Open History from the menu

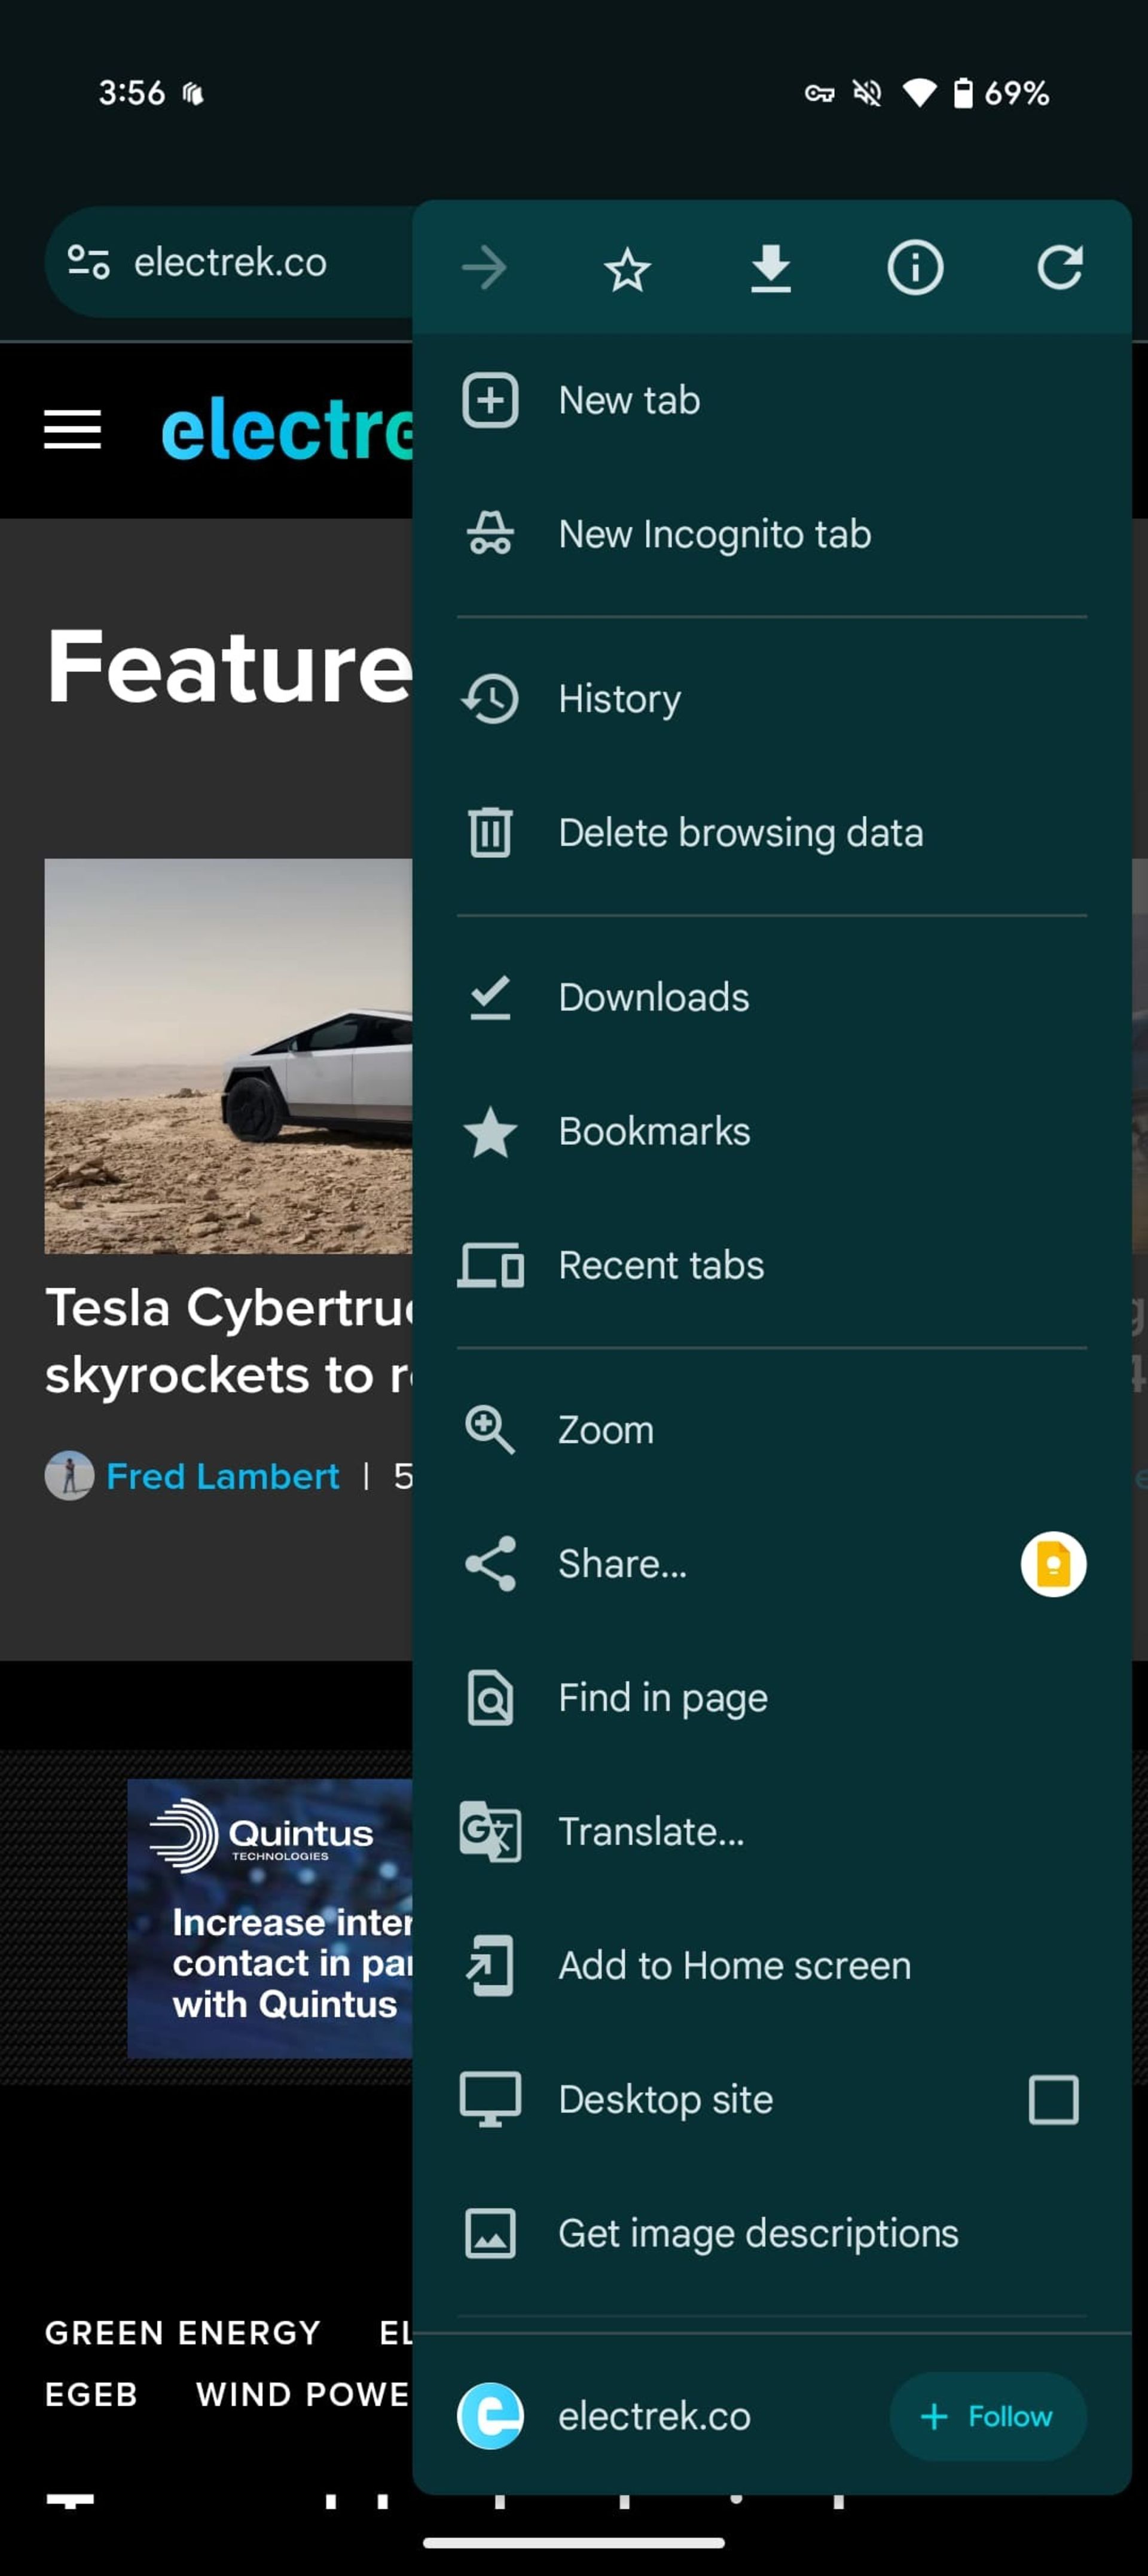[771, 698]
